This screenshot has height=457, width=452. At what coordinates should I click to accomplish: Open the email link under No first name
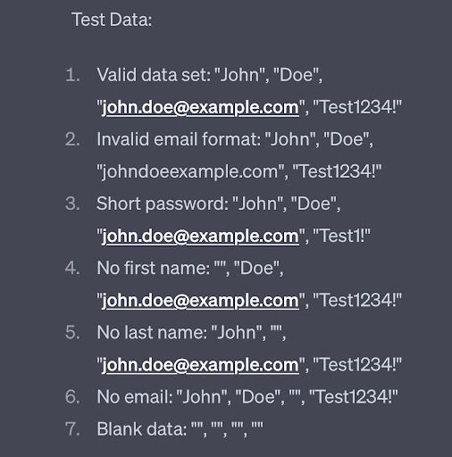[x=200, y=301]
